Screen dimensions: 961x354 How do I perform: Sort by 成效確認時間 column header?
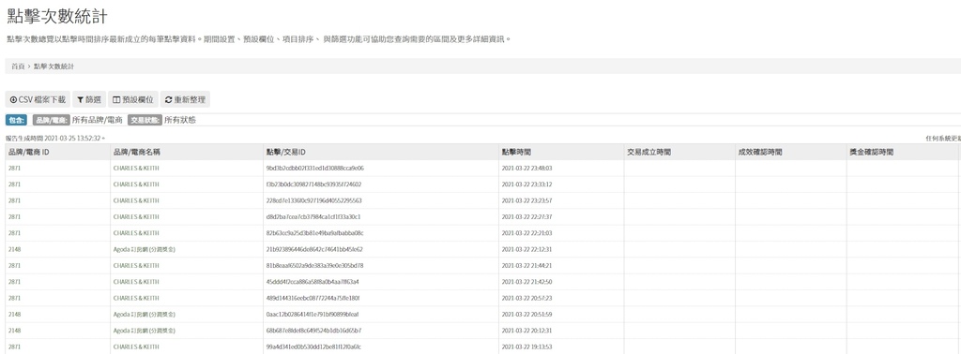click(760, 153)
